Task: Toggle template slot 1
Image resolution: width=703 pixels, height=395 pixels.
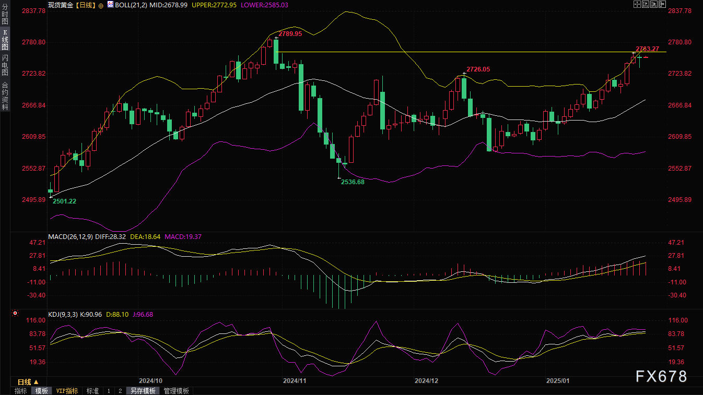Action: pos(108,391)
